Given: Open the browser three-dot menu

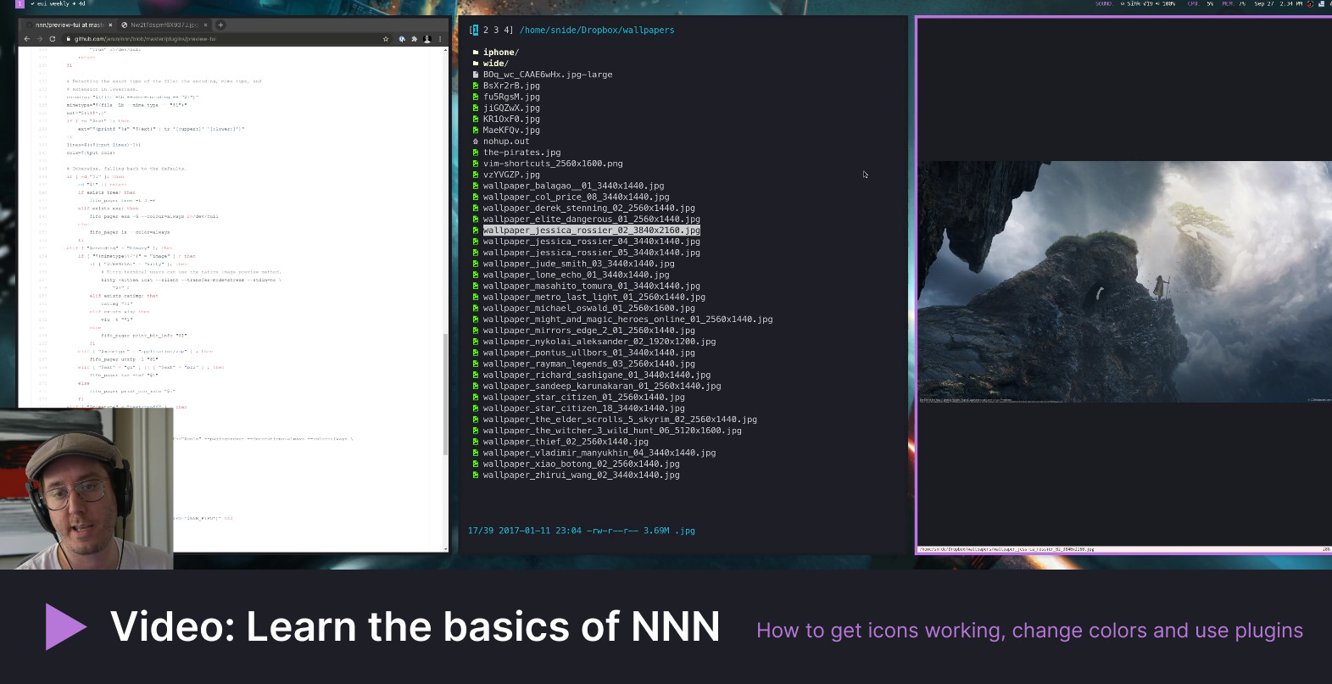Looking at the screenshot, I should click(x=440, y=39).
